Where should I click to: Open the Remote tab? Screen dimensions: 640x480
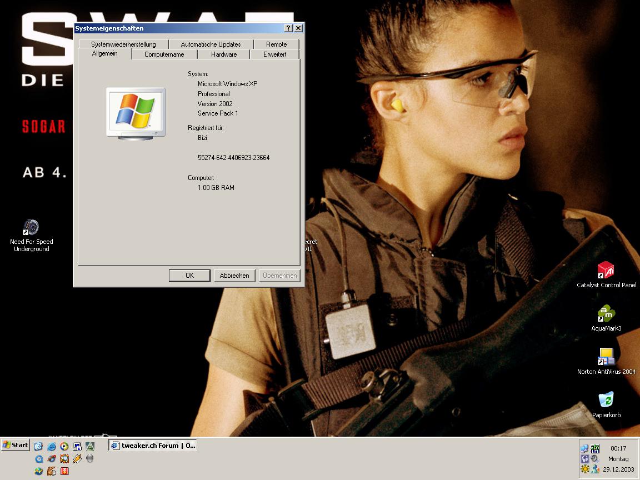point(276,44)
